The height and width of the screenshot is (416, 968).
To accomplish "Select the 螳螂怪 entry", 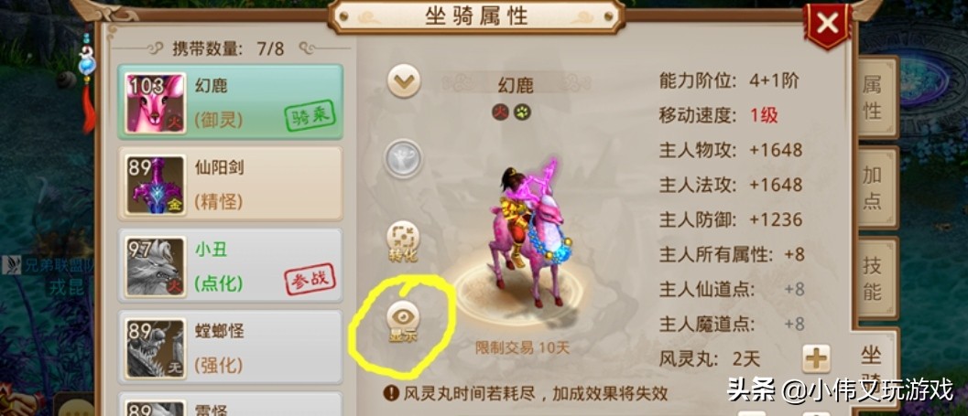I will (230, 347).
